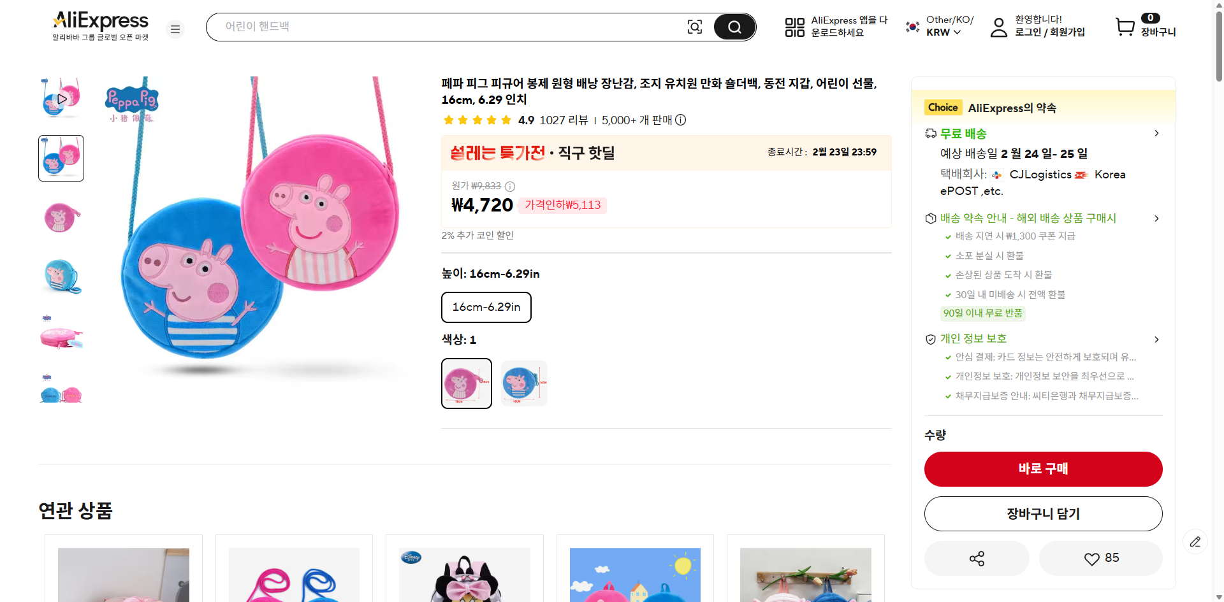The image size is (1224, 602).
Task: Play the product video thumbnail
Action: point(61,99)
